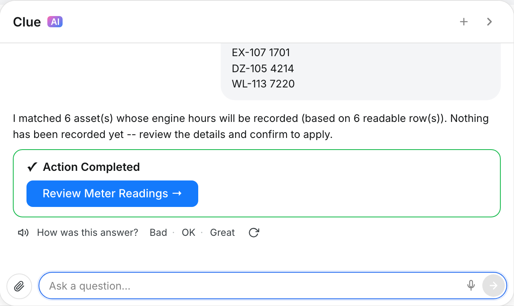Play the answer aloud with speaker icon
Viewport: 514px width, 306px height.
point(23,233)
